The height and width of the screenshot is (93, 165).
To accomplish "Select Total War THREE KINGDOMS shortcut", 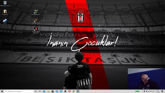I will (36, 30).
